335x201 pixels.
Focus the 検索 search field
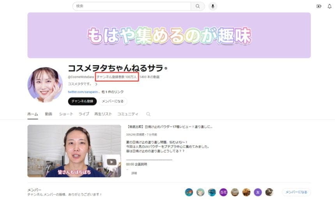pos(132,6)
